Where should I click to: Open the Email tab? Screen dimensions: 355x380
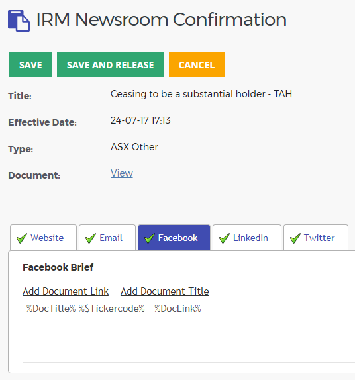pos(107,238)
